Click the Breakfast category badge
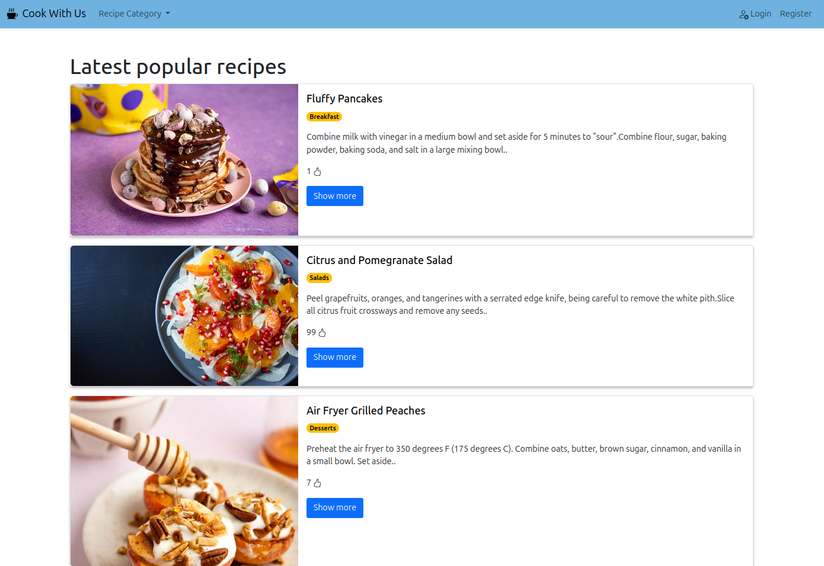 [324, 117]
